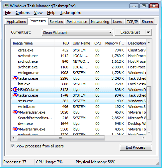162x168 pixels.
Task: Click the Execute List button
Action: pyautogui.click(x=130, y=32)
